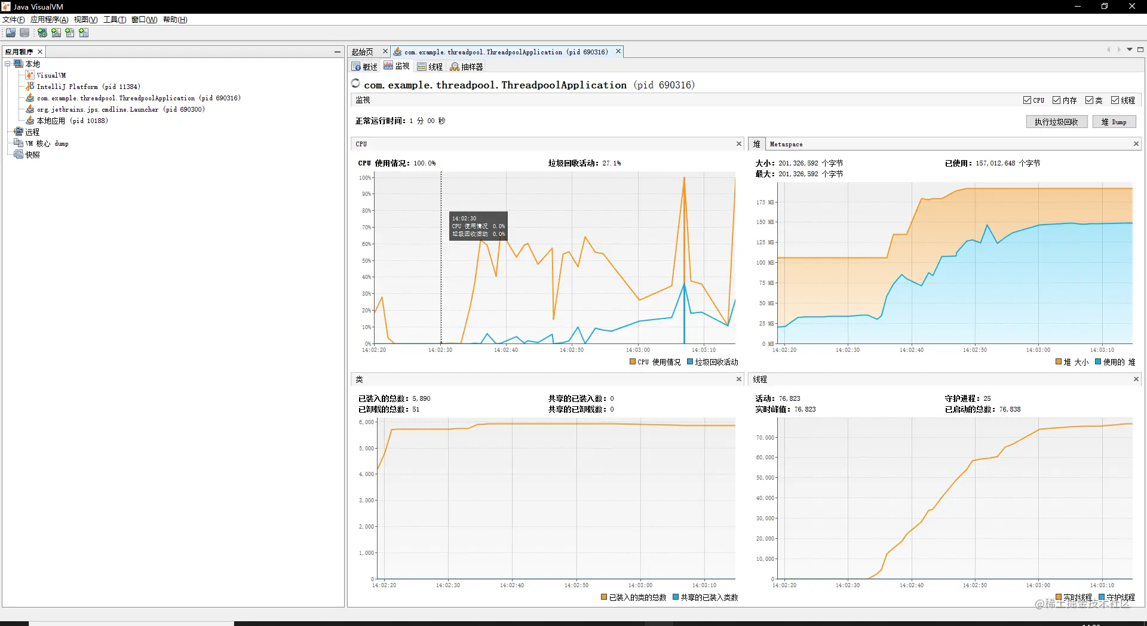Image resolution: width=1147 pixels, height=626 pixels.
Task: Open the 帮助(H) menu
Action: pyautogui.click(x=175, y=20)
